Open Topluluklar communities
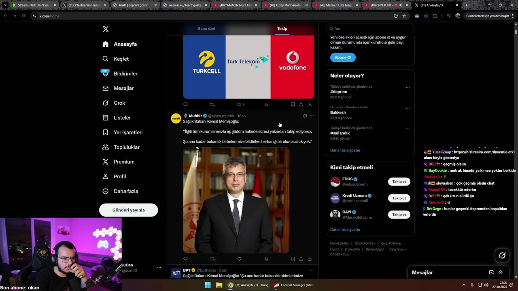 point(121,147)
